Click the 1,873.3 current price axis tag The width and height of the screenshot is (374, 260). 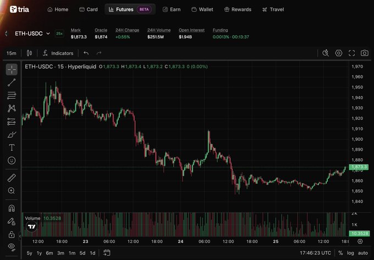tap(359, 167)
